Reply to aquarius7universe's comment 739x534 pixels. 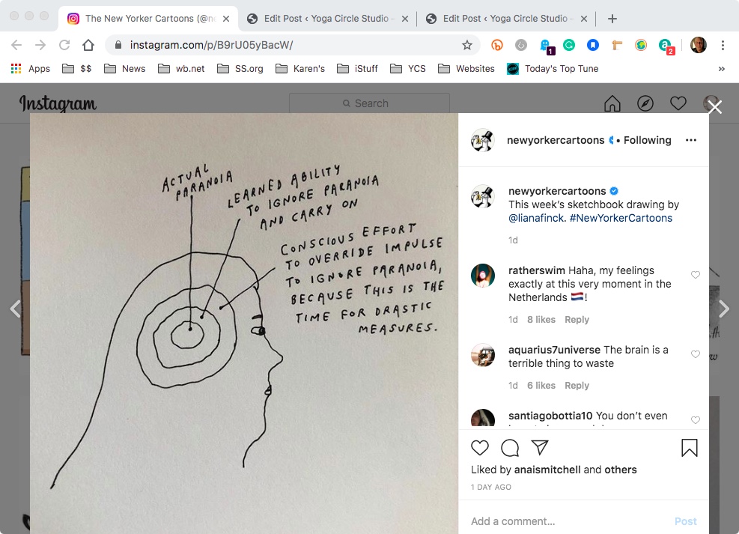click(x=577, y=386)
